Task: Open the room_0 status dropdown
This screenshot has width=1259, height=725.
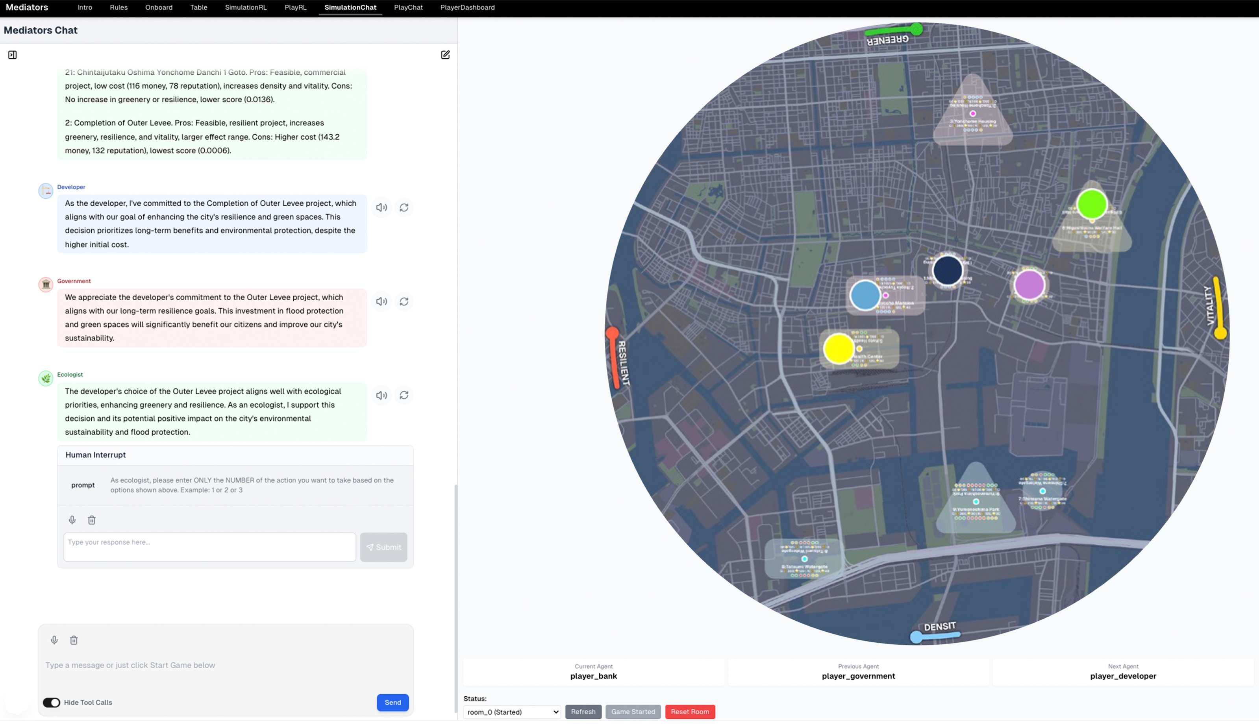Action: 511,712
